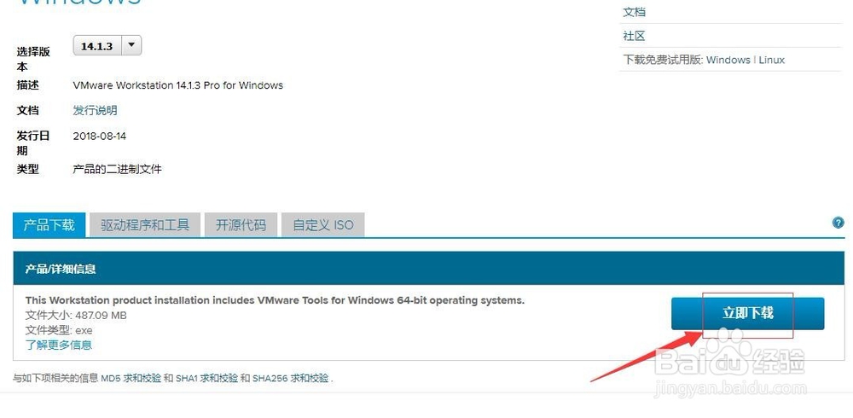Click the type value 产品的二进制文件

click(x=117, y=169)
